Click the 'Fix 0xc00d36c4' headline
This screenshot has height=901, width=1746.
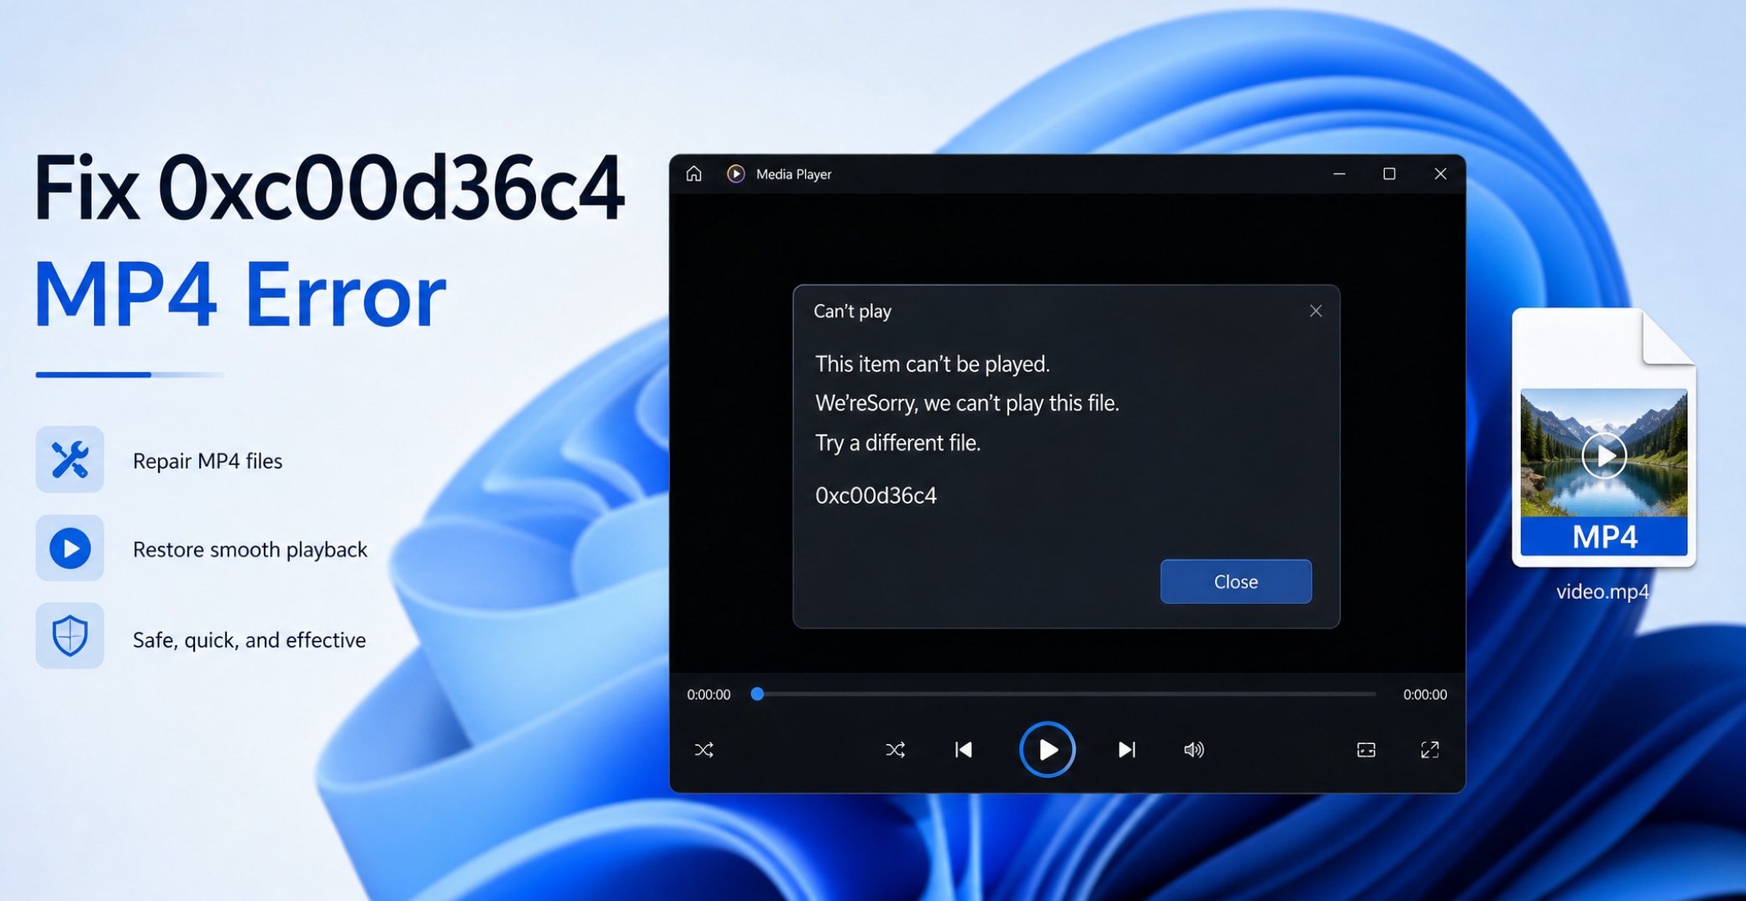click(329, 187)
